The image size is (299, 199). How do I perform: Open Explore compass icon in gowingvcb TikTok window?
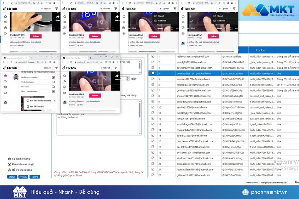pos(65,87)
